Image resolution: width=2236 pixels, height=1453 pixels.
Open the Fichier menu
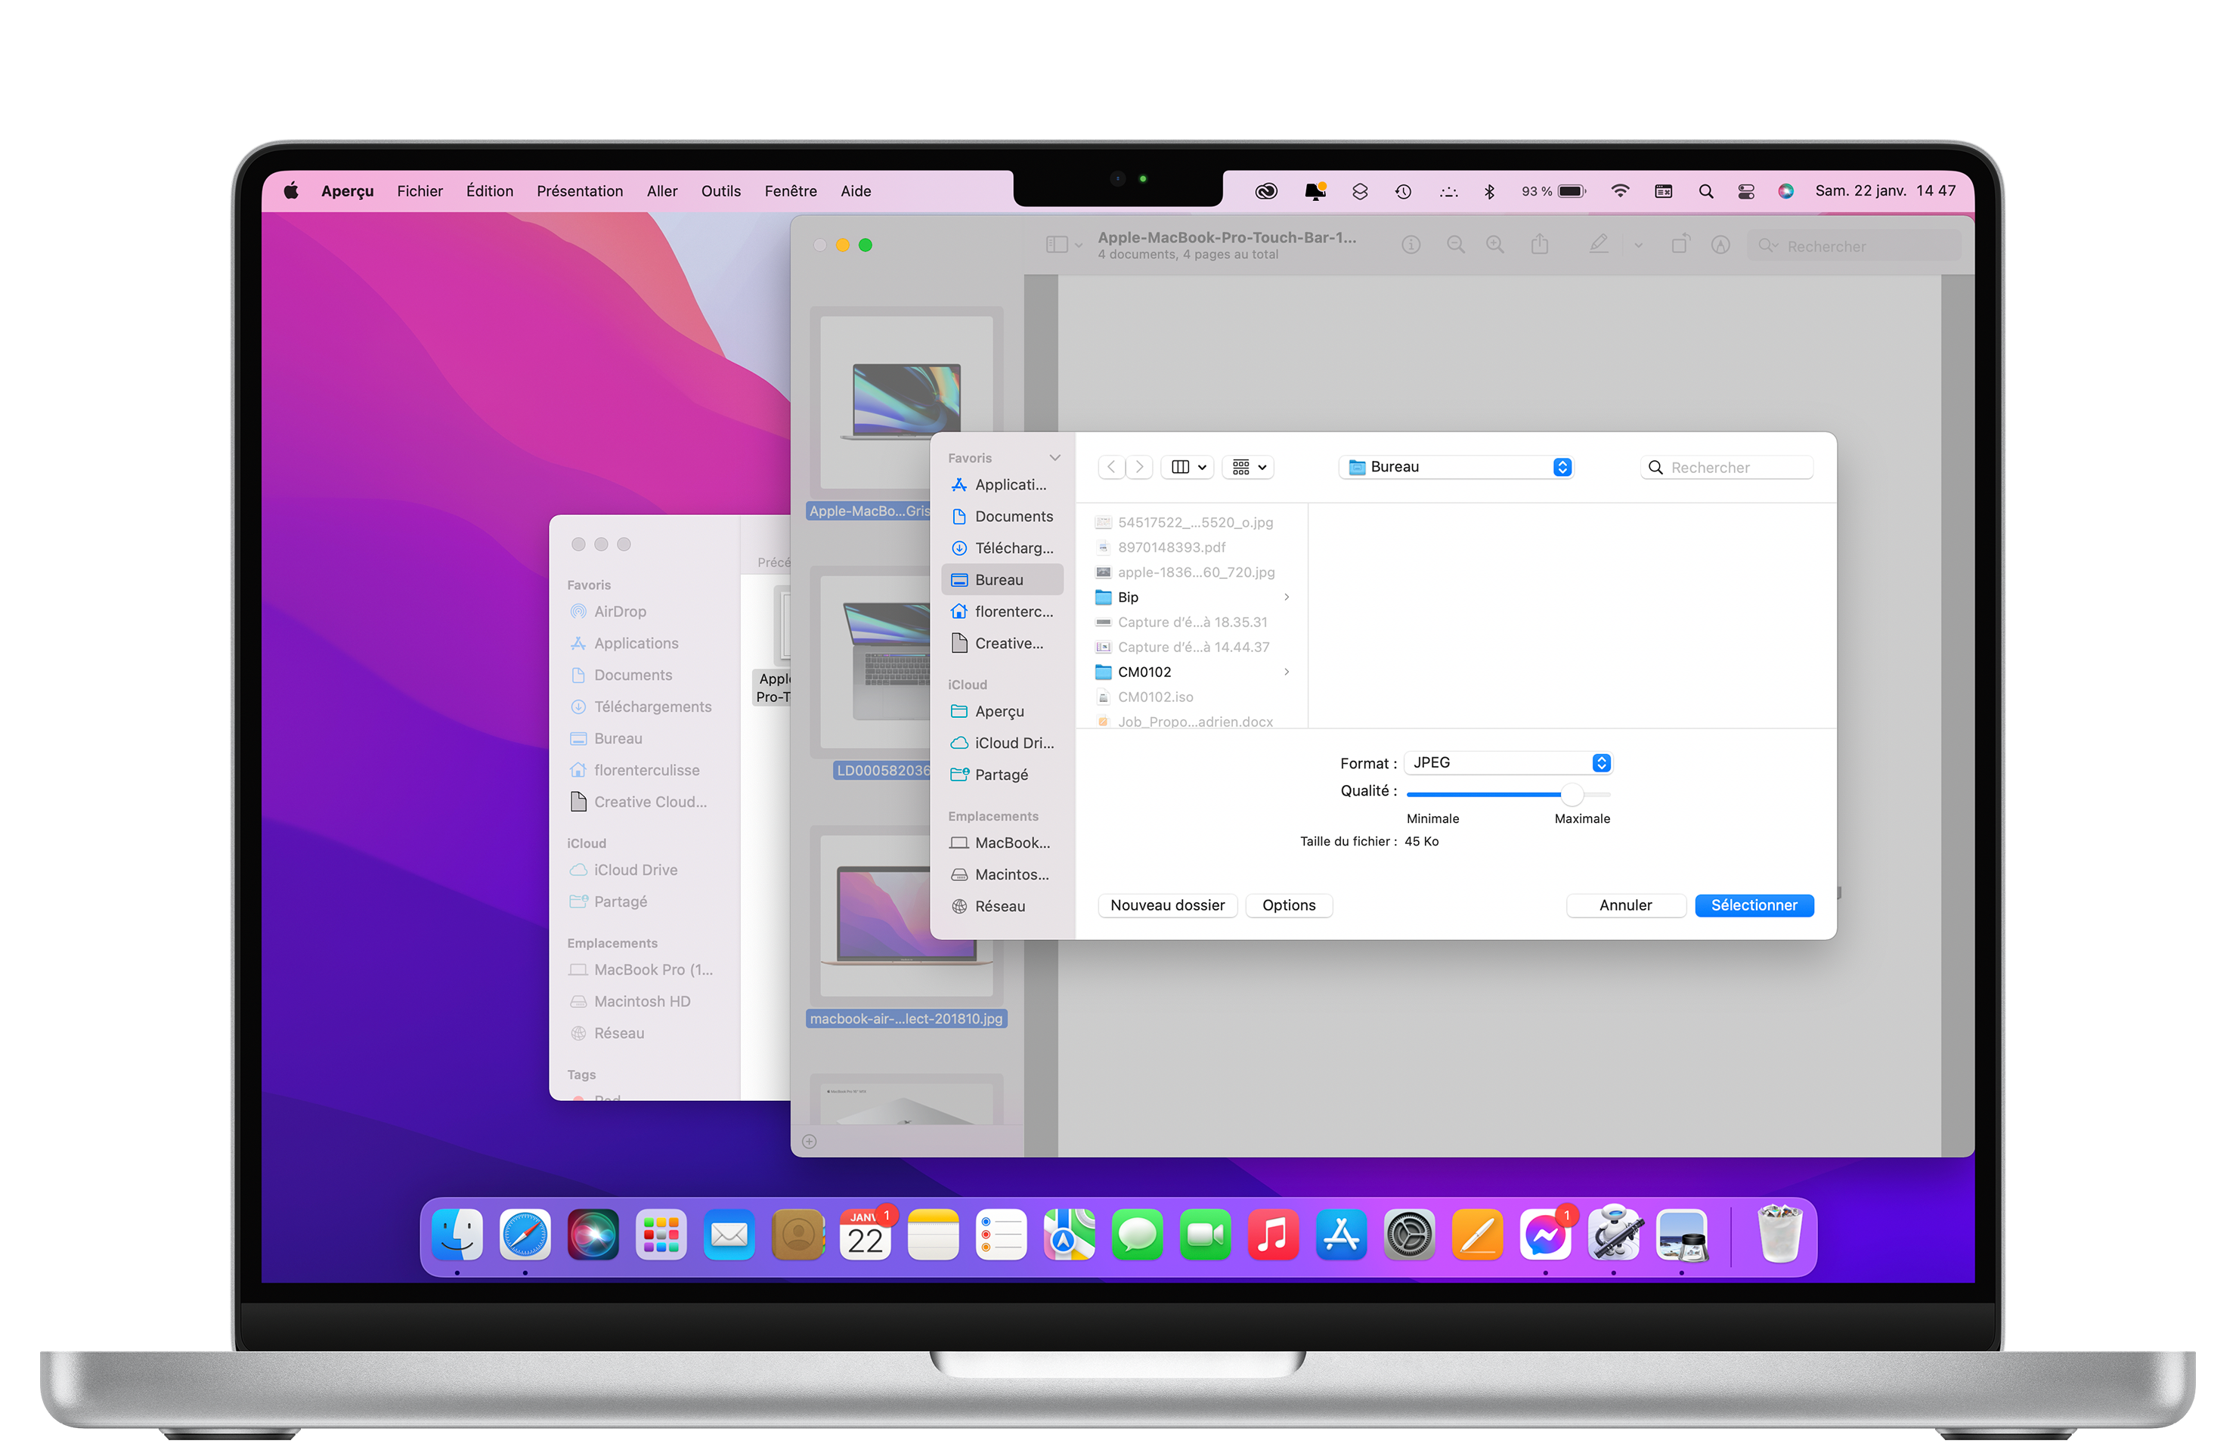pos(420,192)
